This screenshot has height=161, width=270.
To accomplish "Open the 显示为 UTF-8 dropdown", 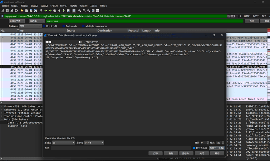I will pos(94,143).
